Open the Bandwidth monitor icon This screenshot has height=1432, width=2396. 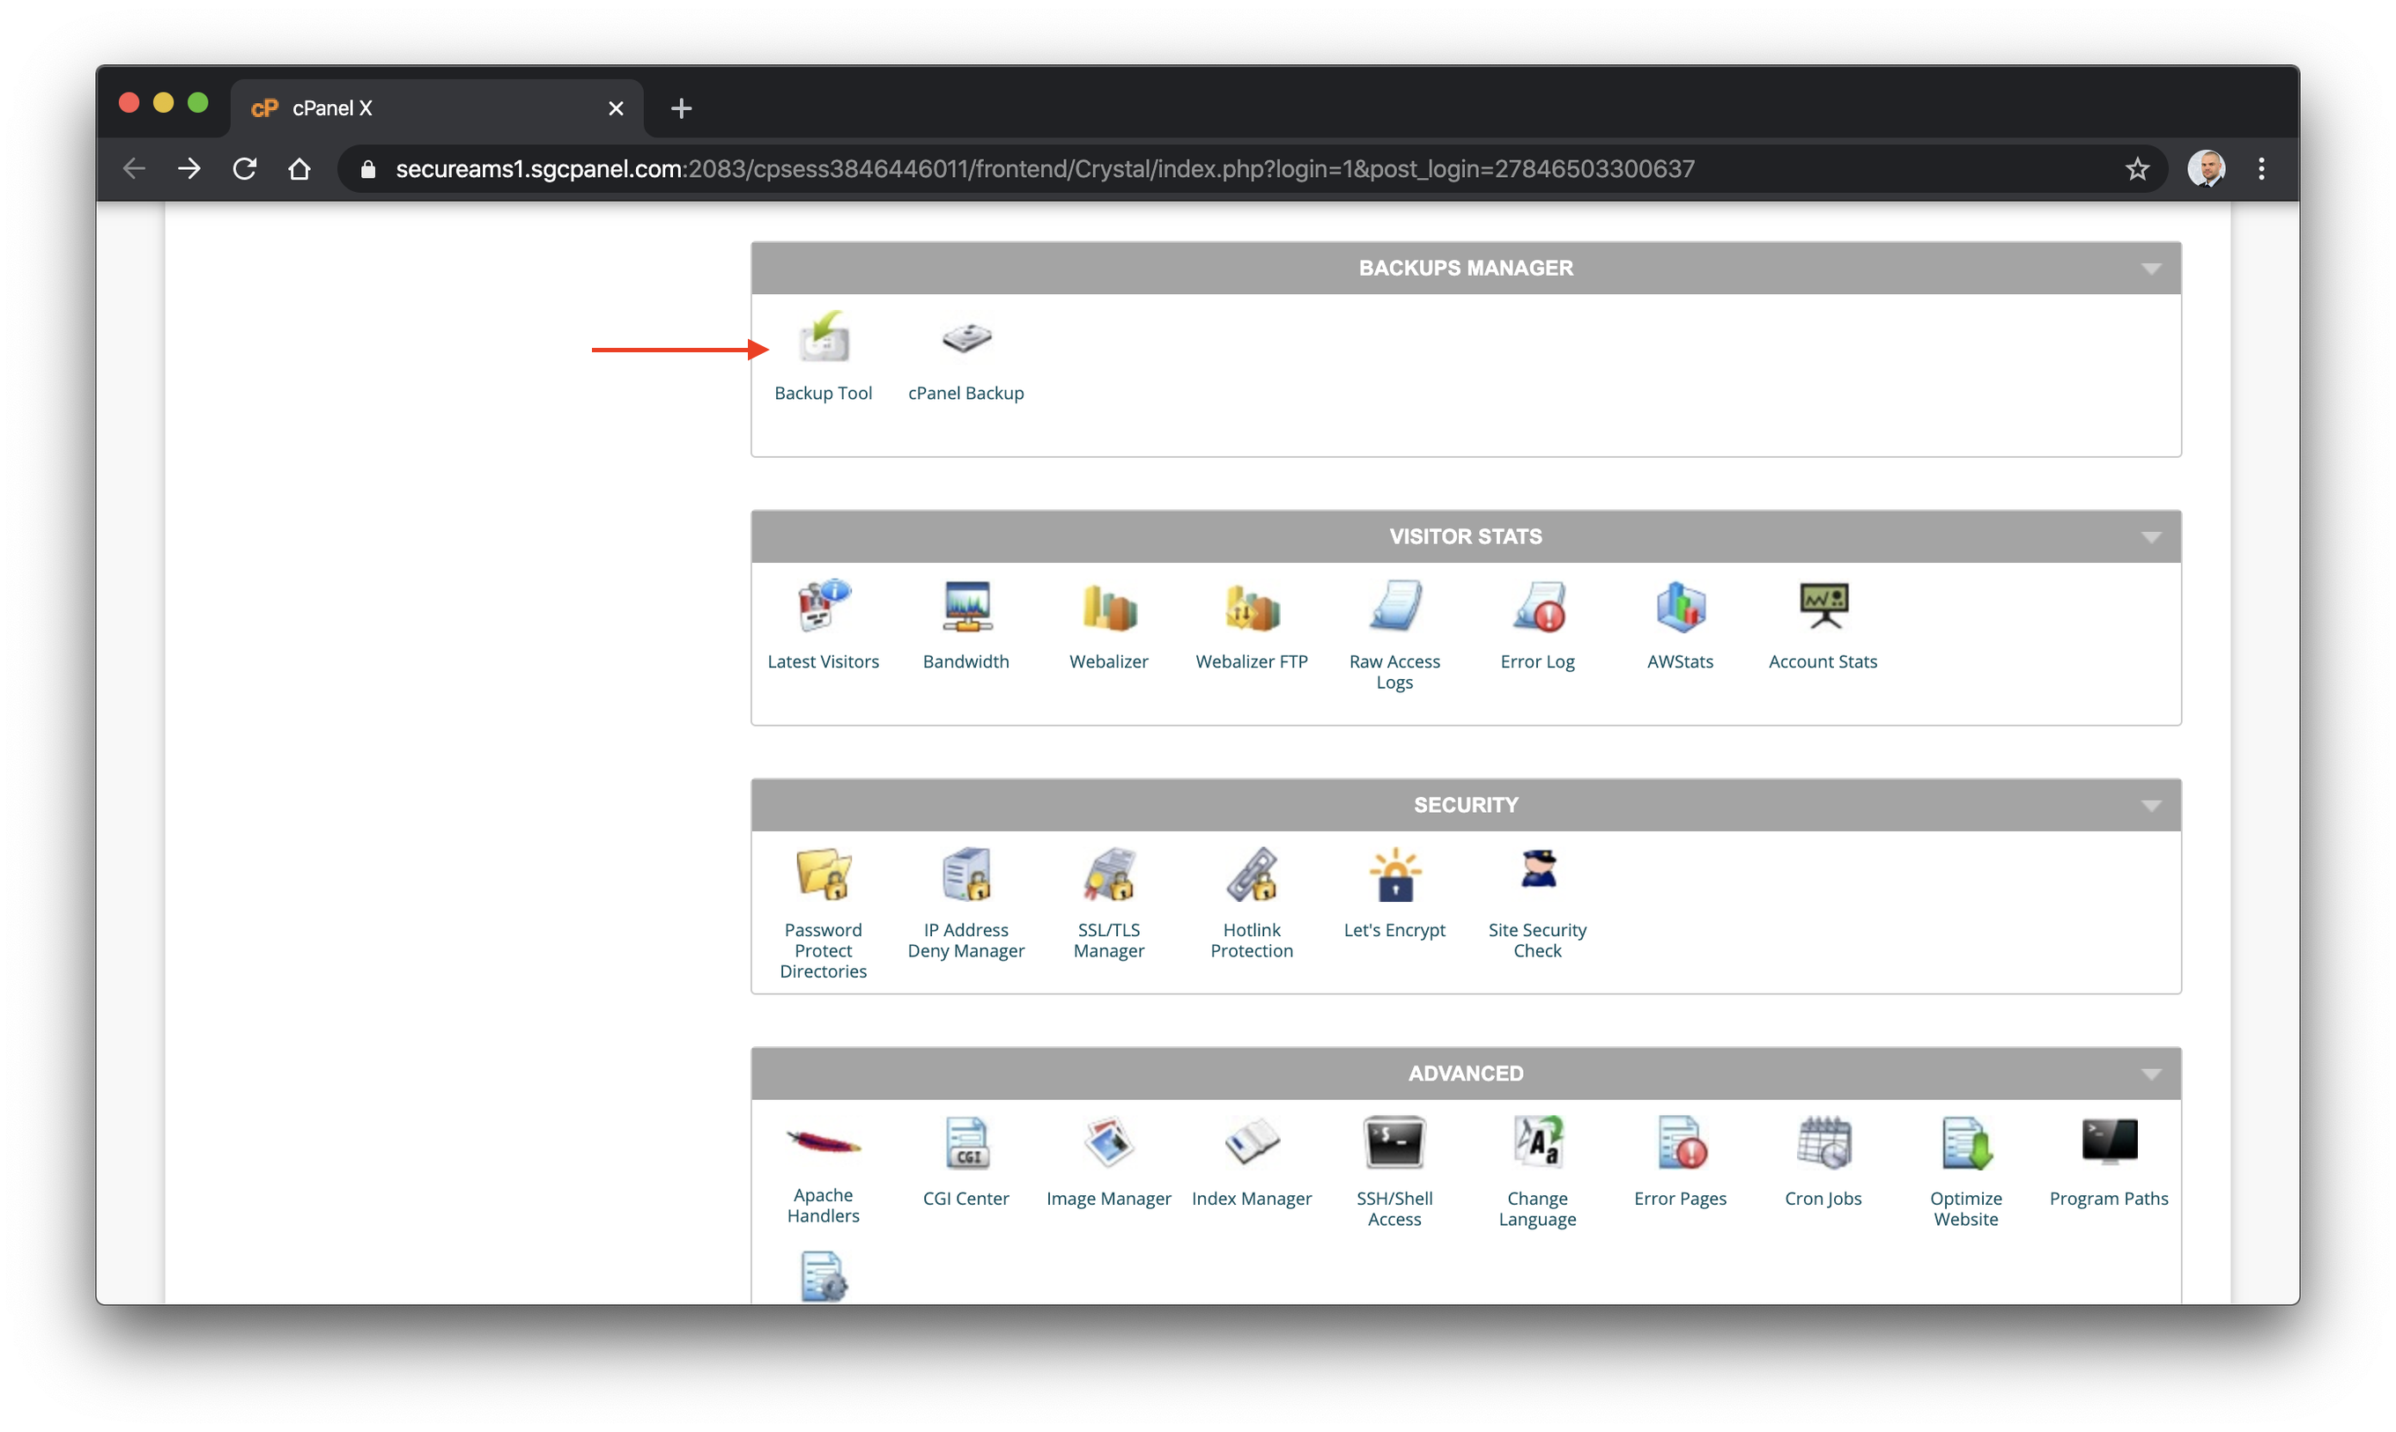pos(966,606)
